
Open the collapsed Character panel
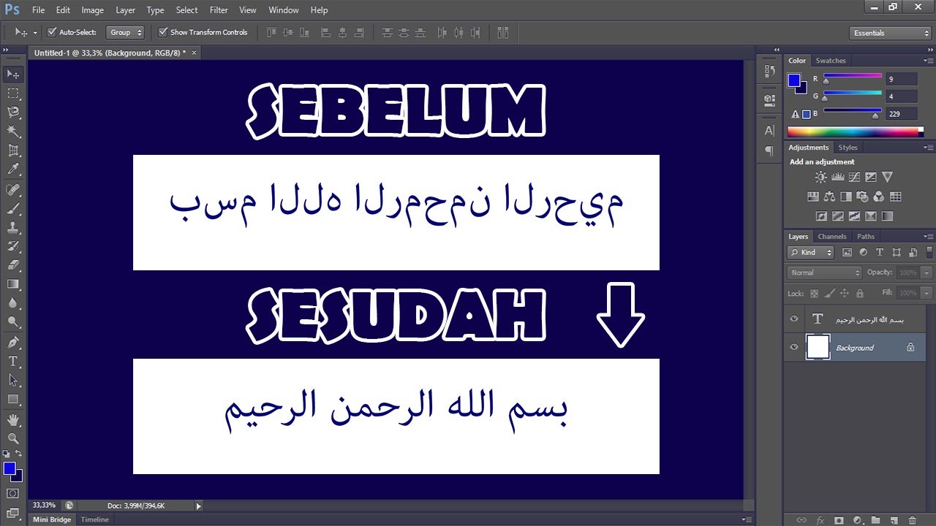point(769,131)
